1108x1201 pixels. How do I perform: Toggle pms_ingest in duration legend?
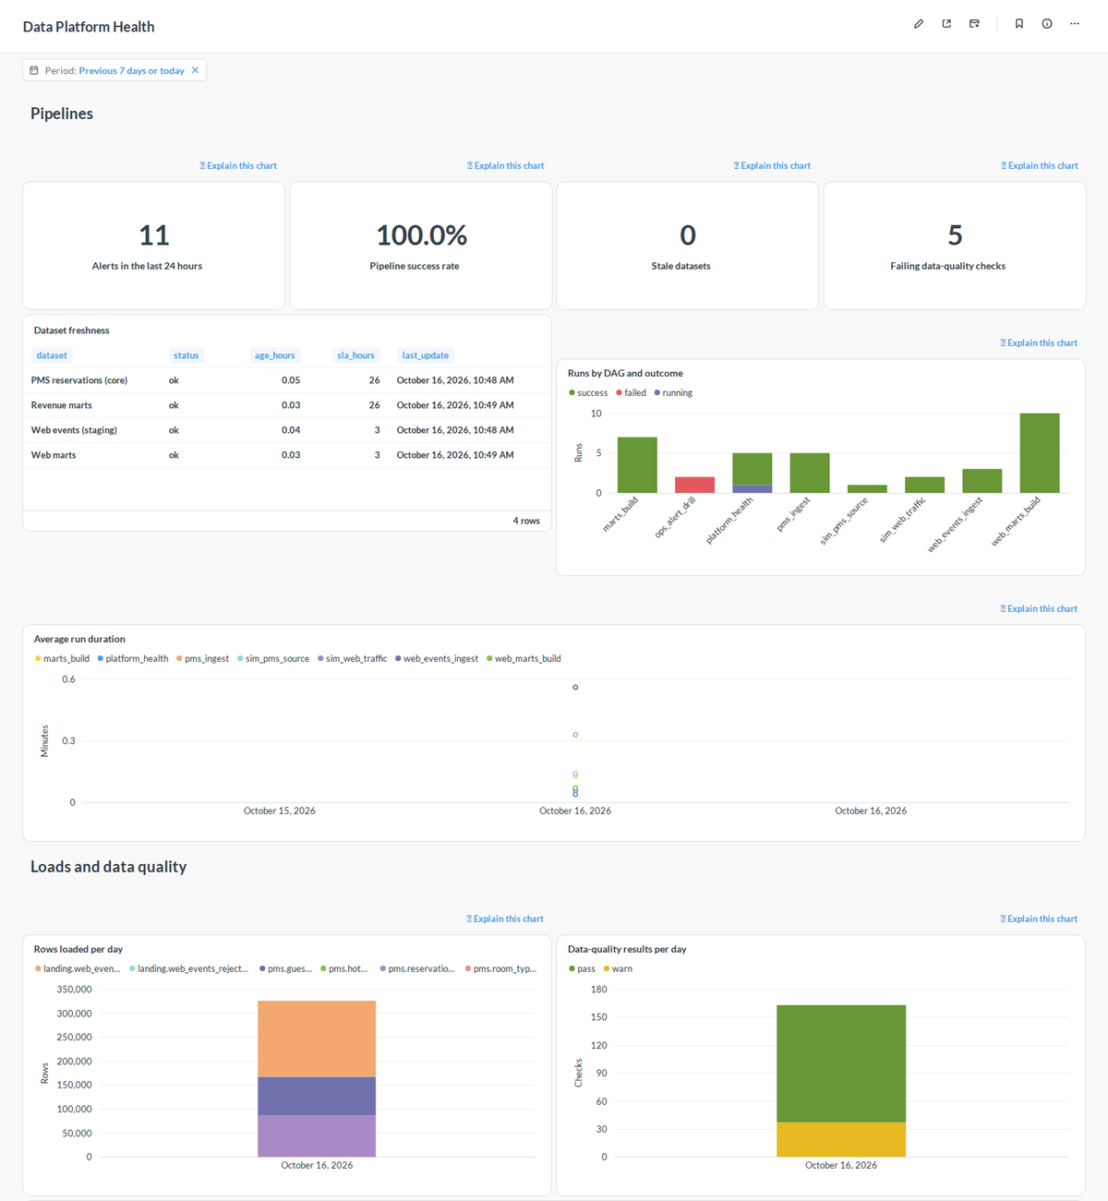[x=202, y=659]
